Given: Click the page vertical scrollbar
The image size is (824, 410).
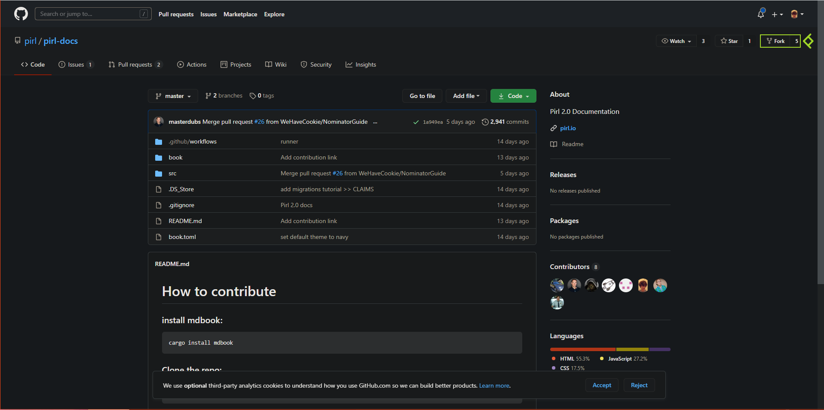Looking at the screenshot, I should point(821,142).
